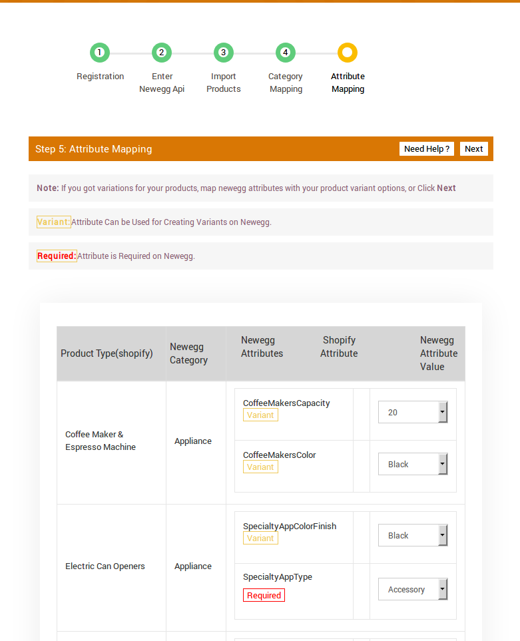Open the Need Help ? button
The image size is (520, 641).
coord(427,149)
